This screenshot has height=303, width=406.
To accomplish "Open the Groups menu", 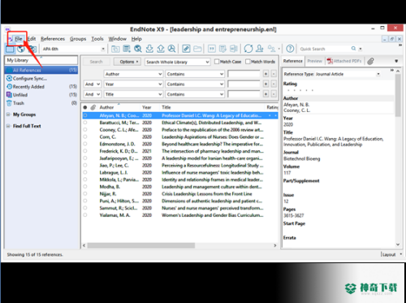I will 78,39.
